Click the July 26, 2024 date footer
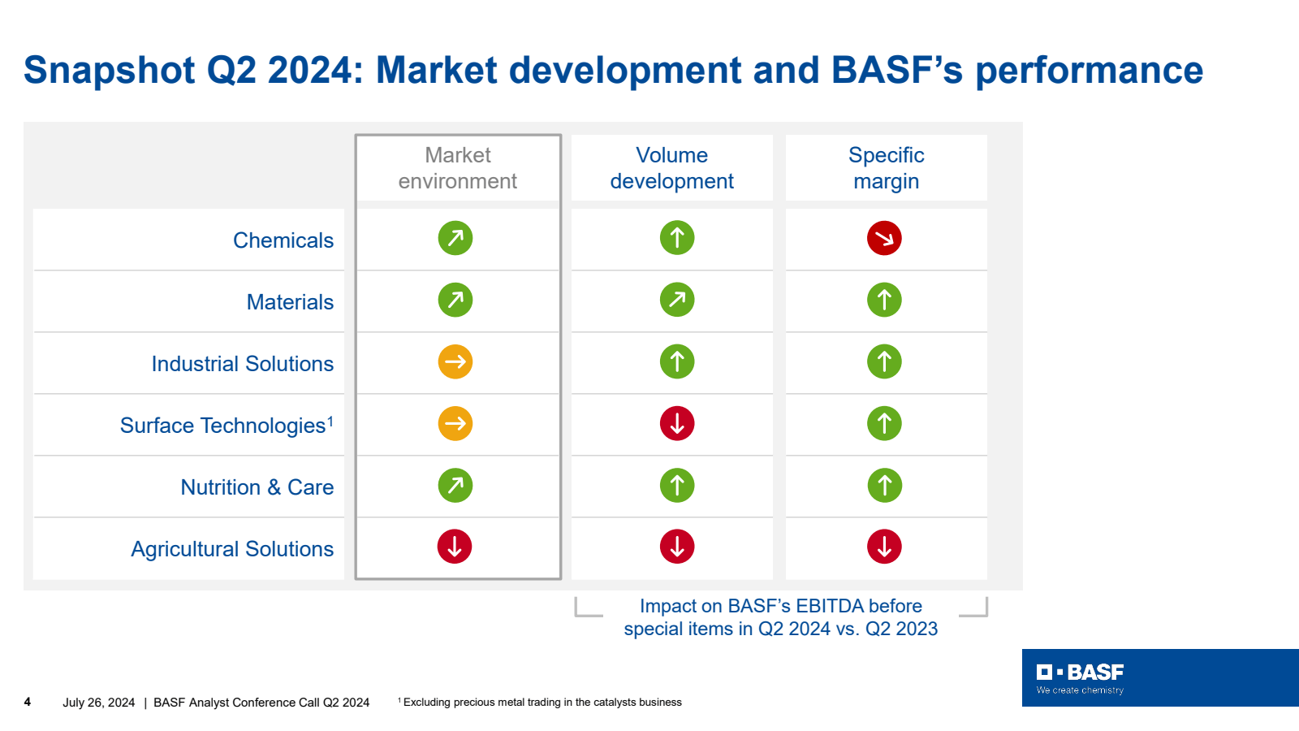 point(98,703)
